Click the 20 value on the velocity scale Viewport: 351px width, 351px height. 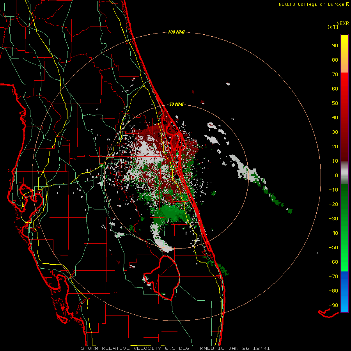[x=335, y=147]
